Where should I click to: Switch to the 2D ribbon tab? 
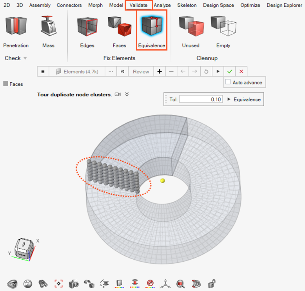[x=7, y=5]
